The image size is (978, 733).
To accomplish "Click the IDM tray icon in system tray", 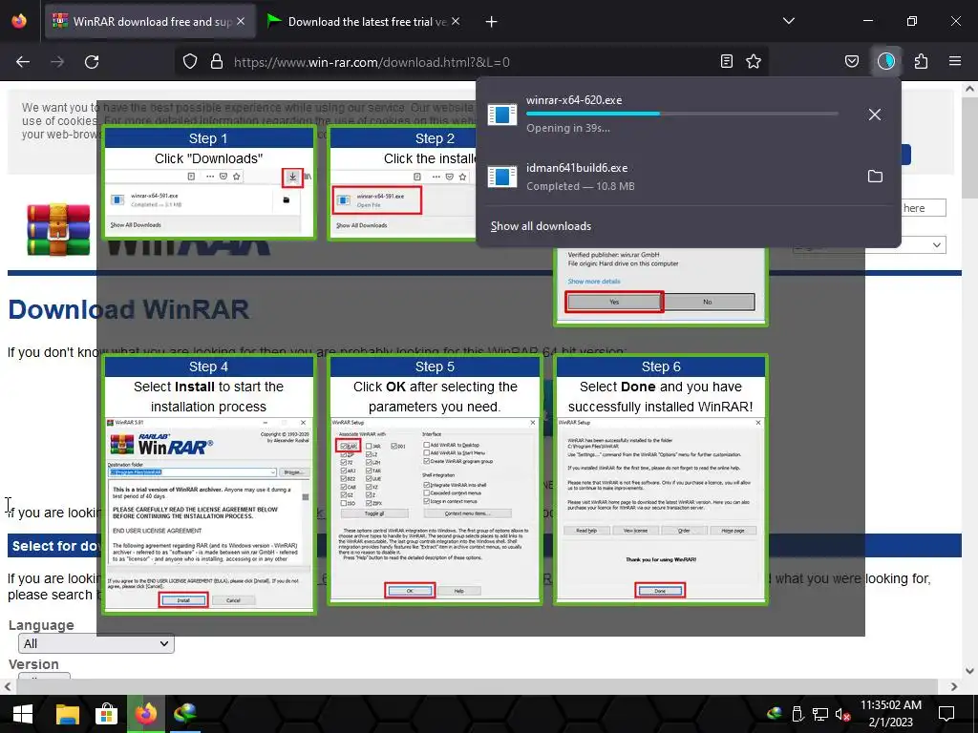I will [x=775, y=714].
